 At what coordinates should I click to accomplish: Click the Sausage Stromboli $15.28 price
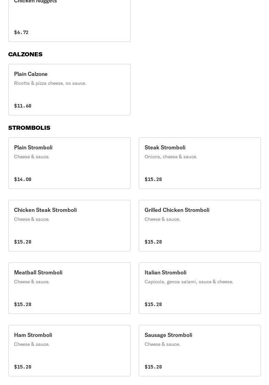(153, 367)
